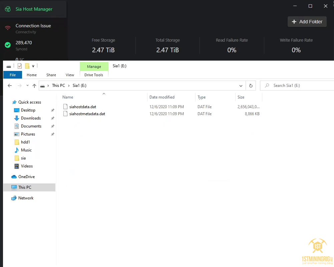Viewport: 334px width, 267px height.
Task: Open the address bar history dropdown
Action: pos(241,86)
